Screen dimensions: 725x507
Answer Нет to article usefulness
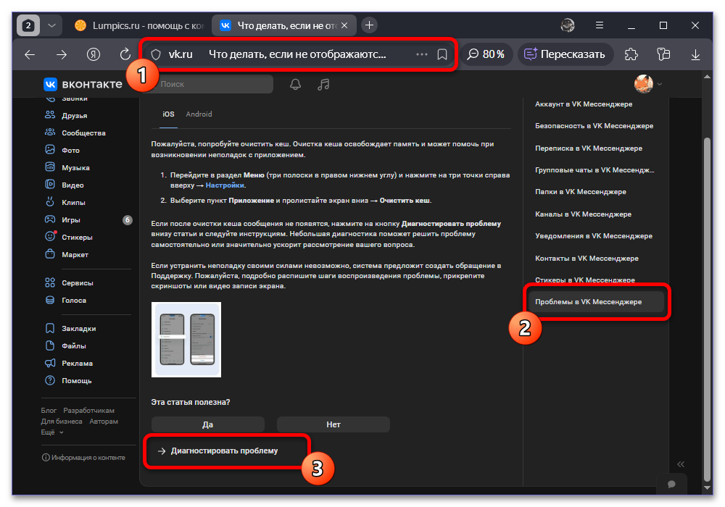pos(333,424)
